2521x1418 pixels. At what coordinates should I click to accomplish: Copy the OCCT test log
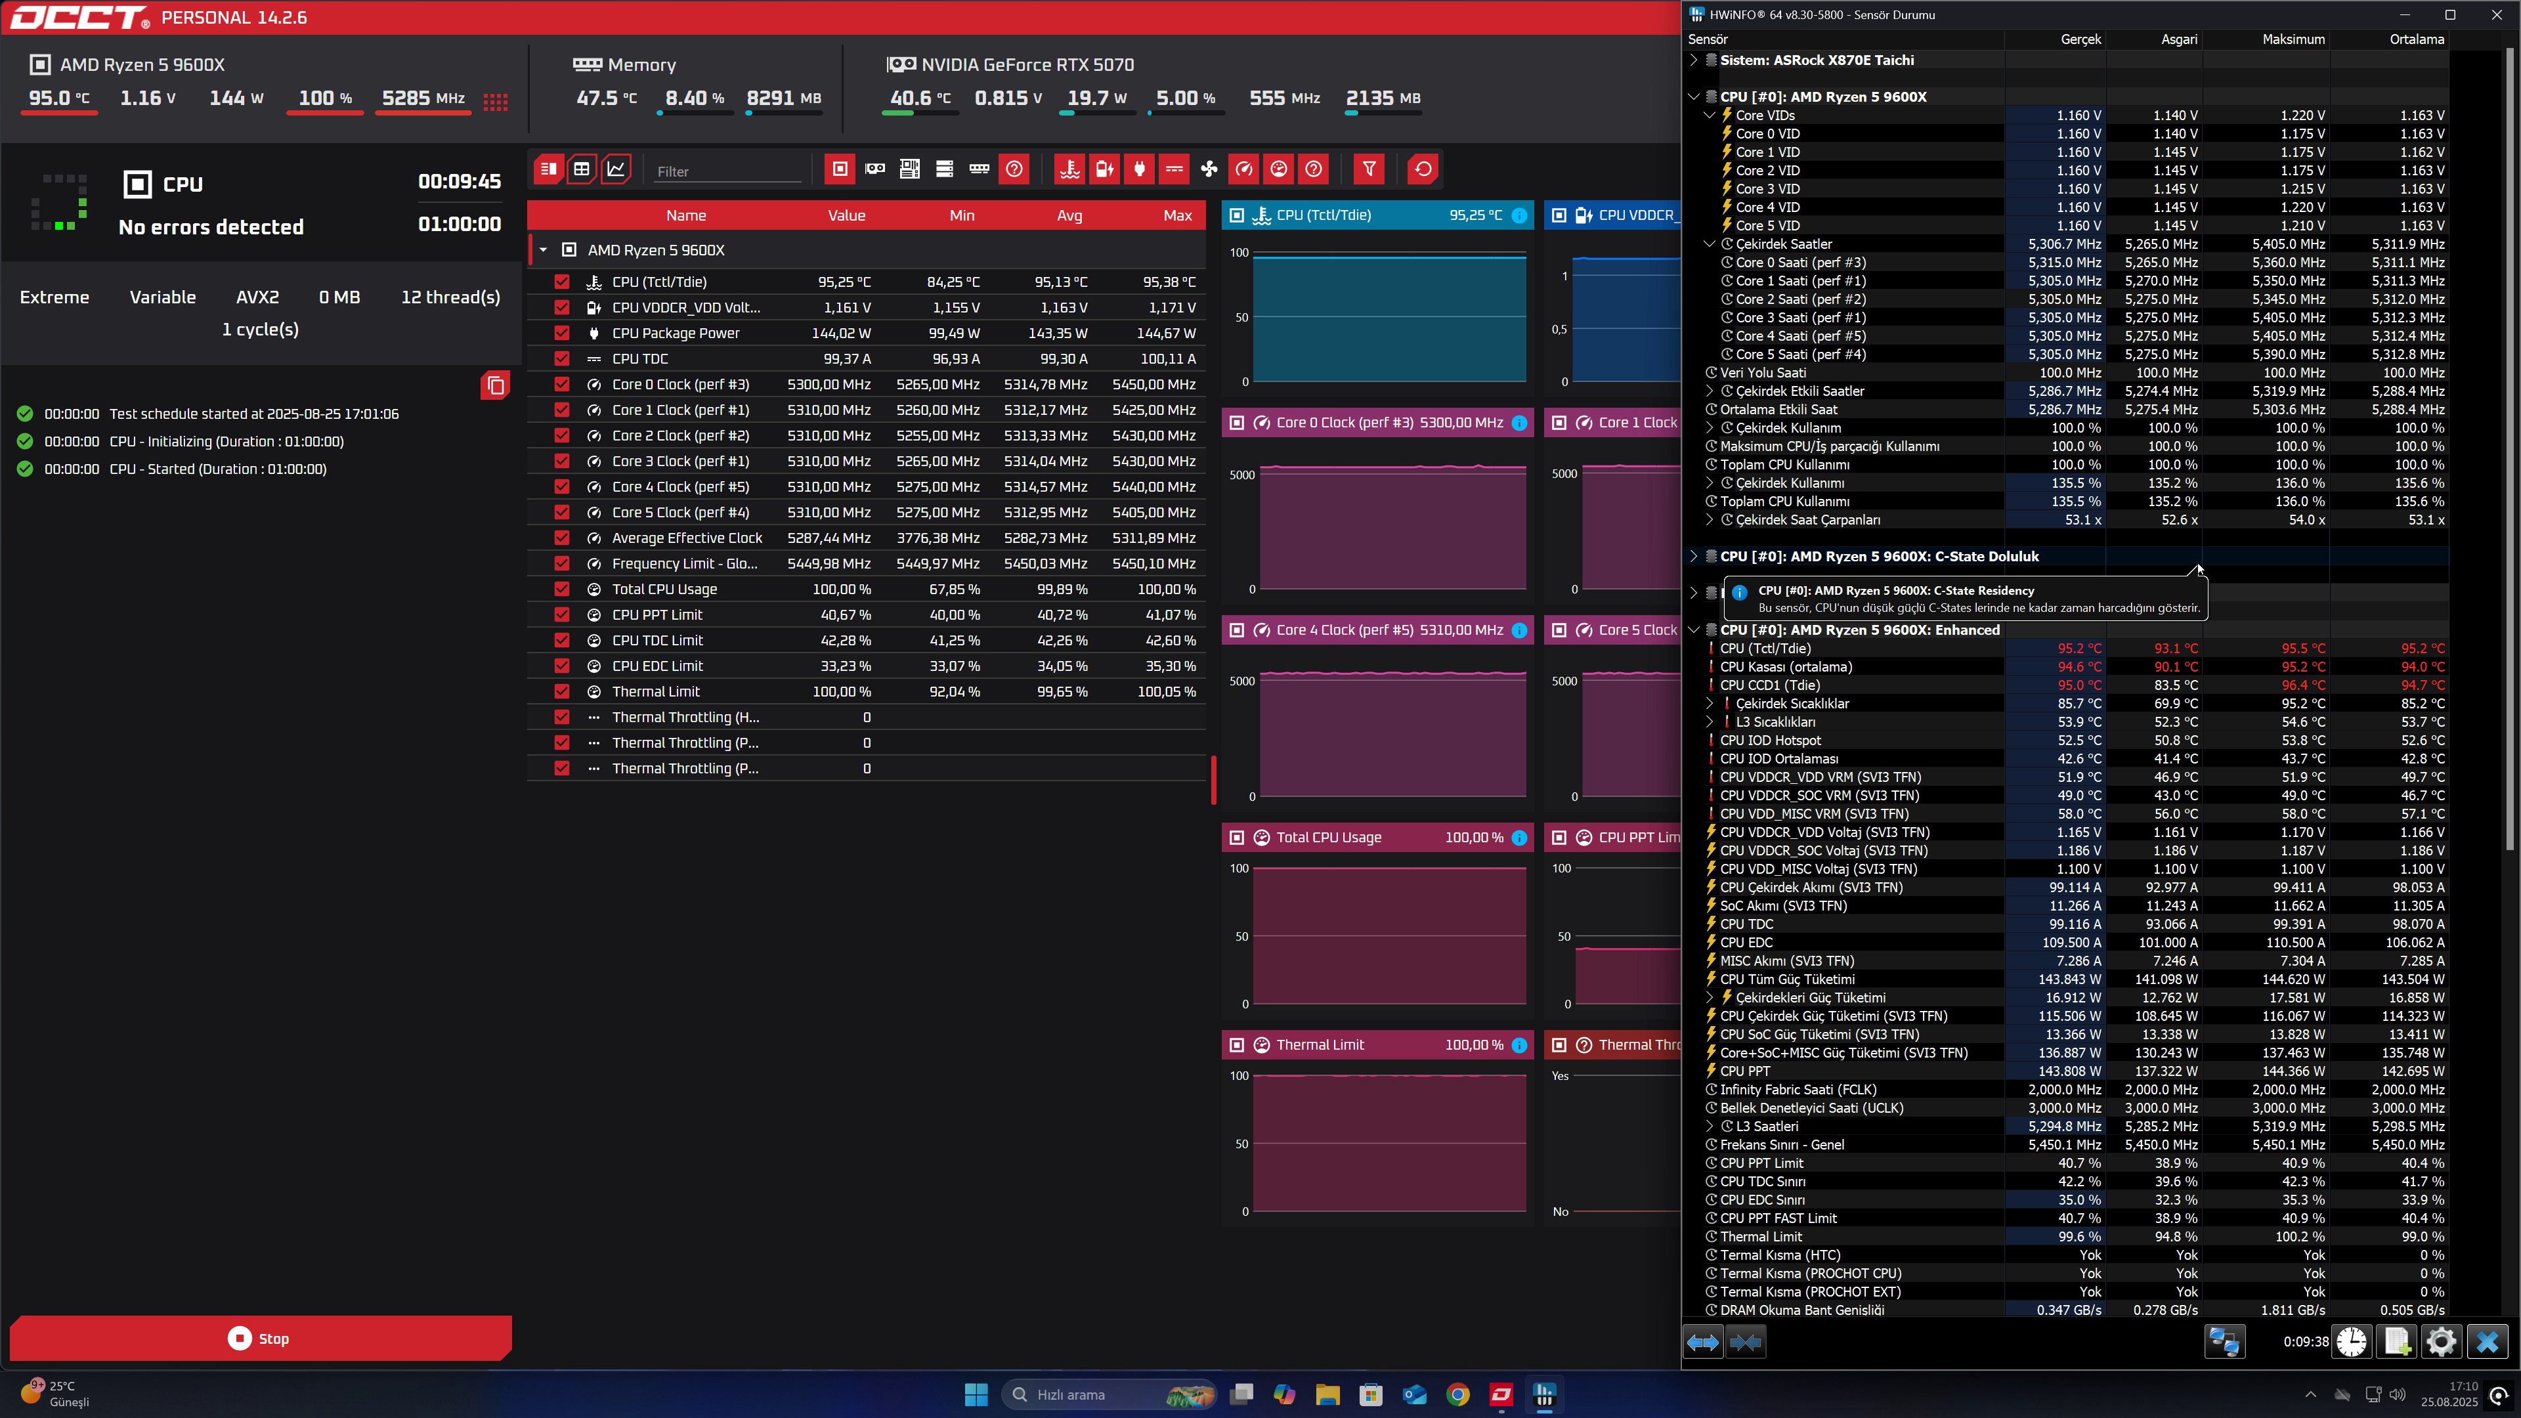click(495, 385)
